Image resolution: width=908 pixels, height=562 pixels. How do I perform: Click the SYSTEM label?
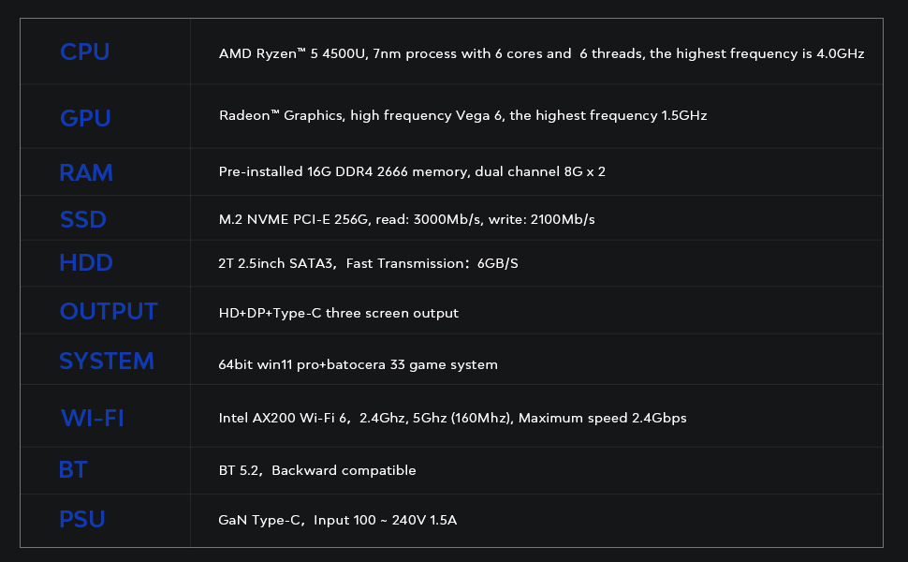106,362
